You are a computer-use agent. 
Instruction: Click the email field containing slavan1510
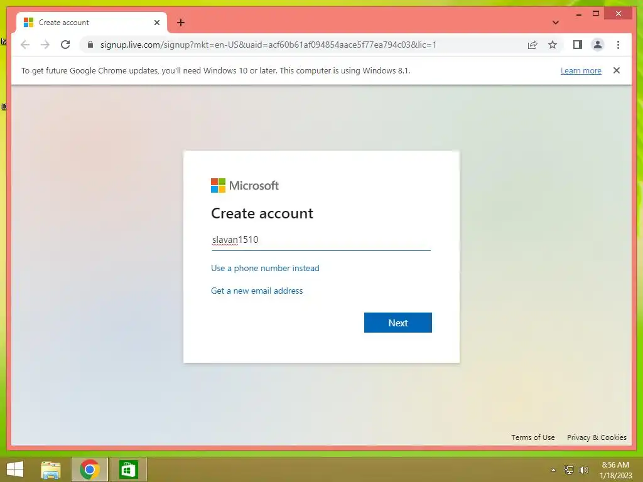tap(321, 240)
